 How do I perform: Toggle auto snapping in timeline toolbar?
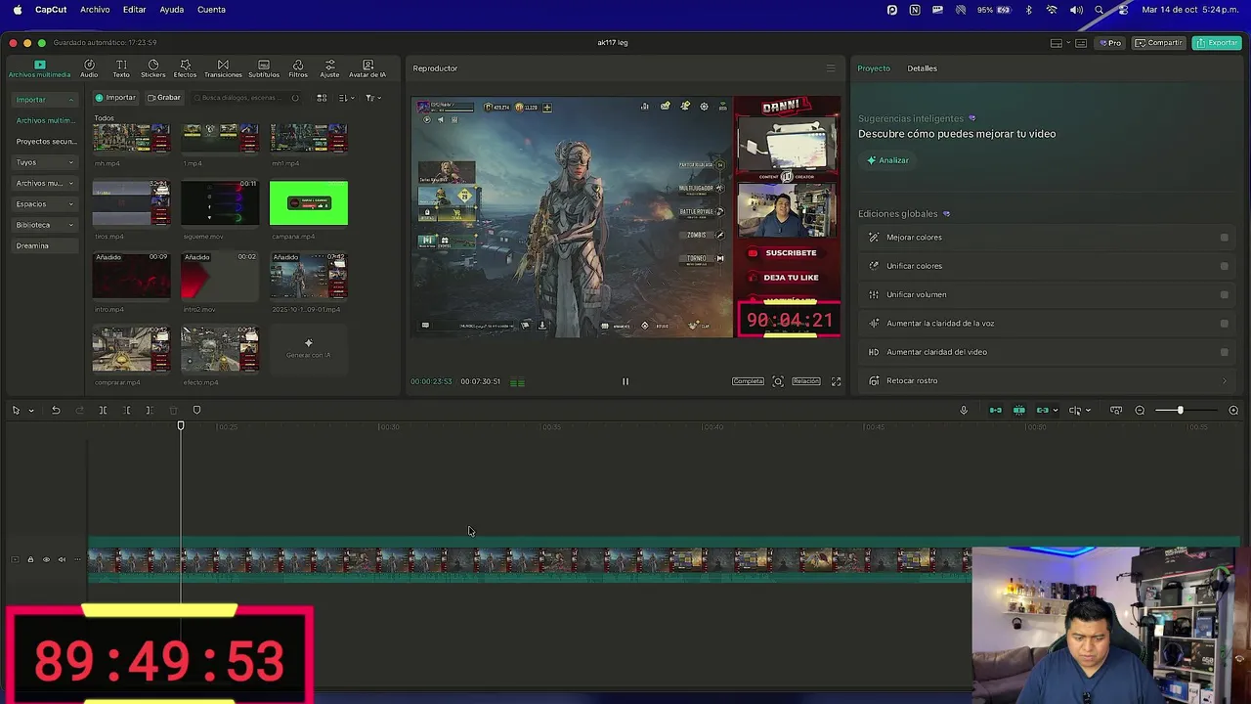(x=1018, y=410)
